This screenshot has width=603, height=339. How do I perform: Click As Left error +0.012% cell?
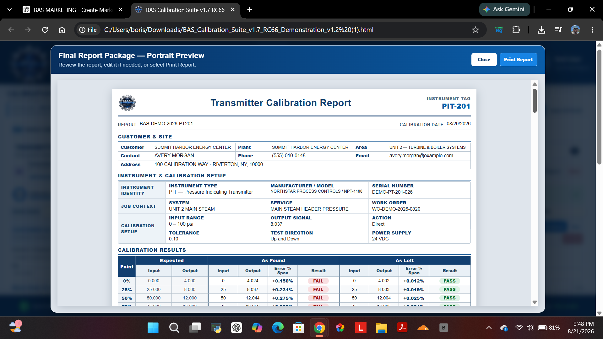[414, 281]
